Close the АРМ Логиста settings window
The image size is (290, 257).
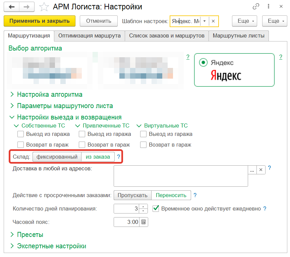click(x=281, y=6)
